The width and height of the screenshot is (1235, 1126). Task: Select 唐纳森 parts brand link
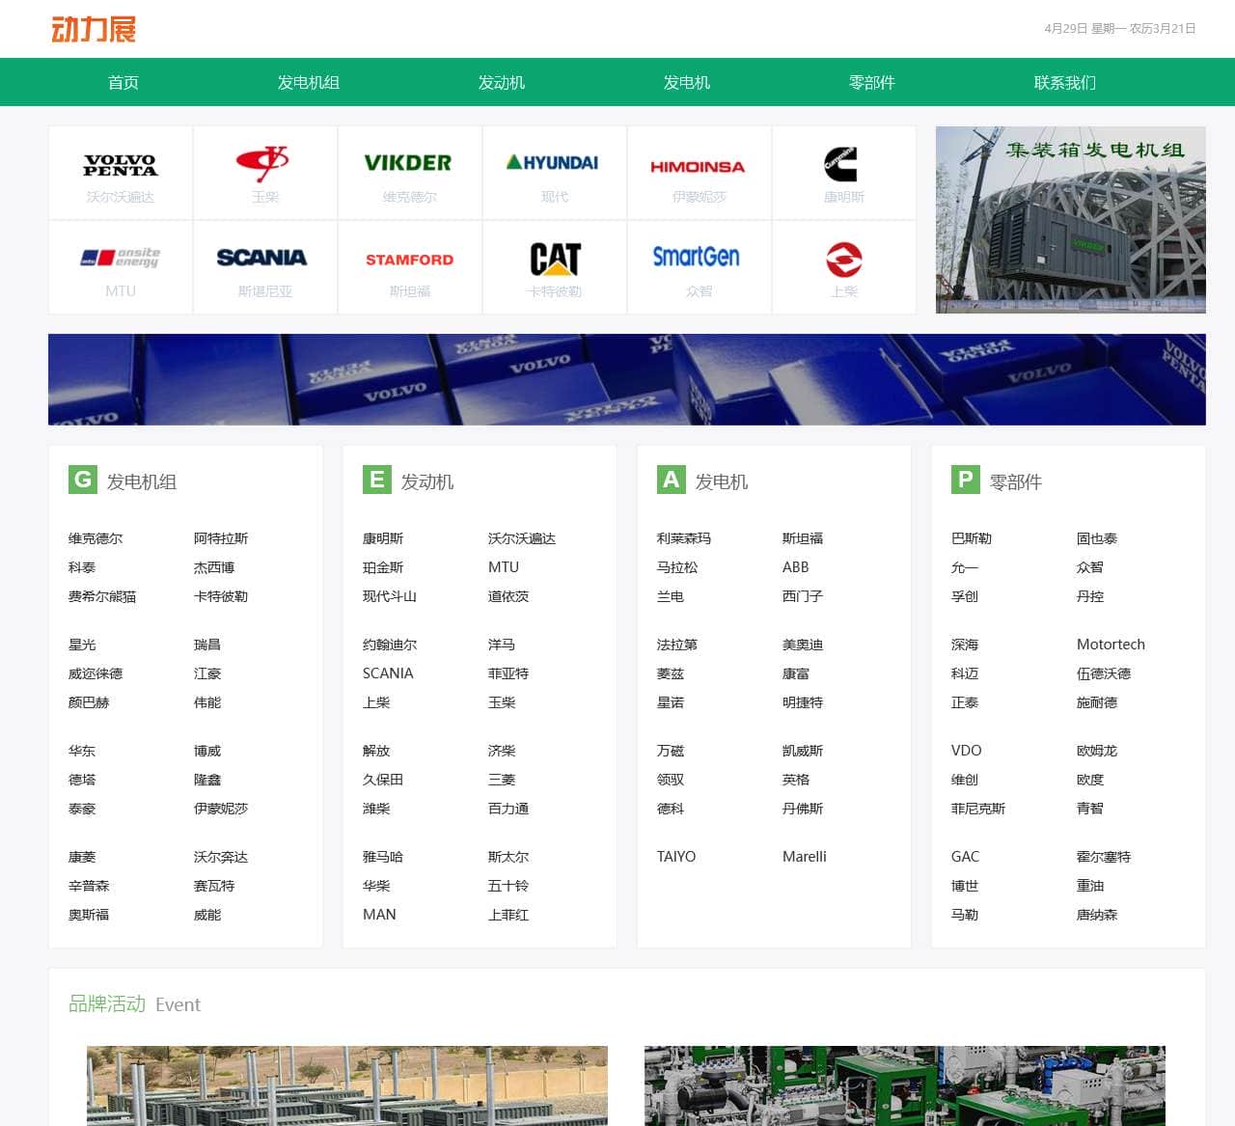point(1097,915)
